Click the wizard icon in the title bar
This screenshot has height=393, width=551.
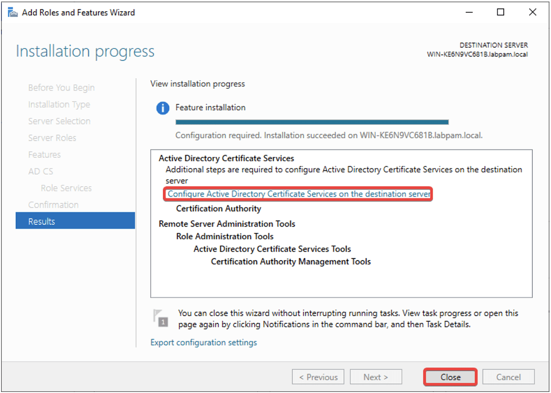[x=12, y=12]
